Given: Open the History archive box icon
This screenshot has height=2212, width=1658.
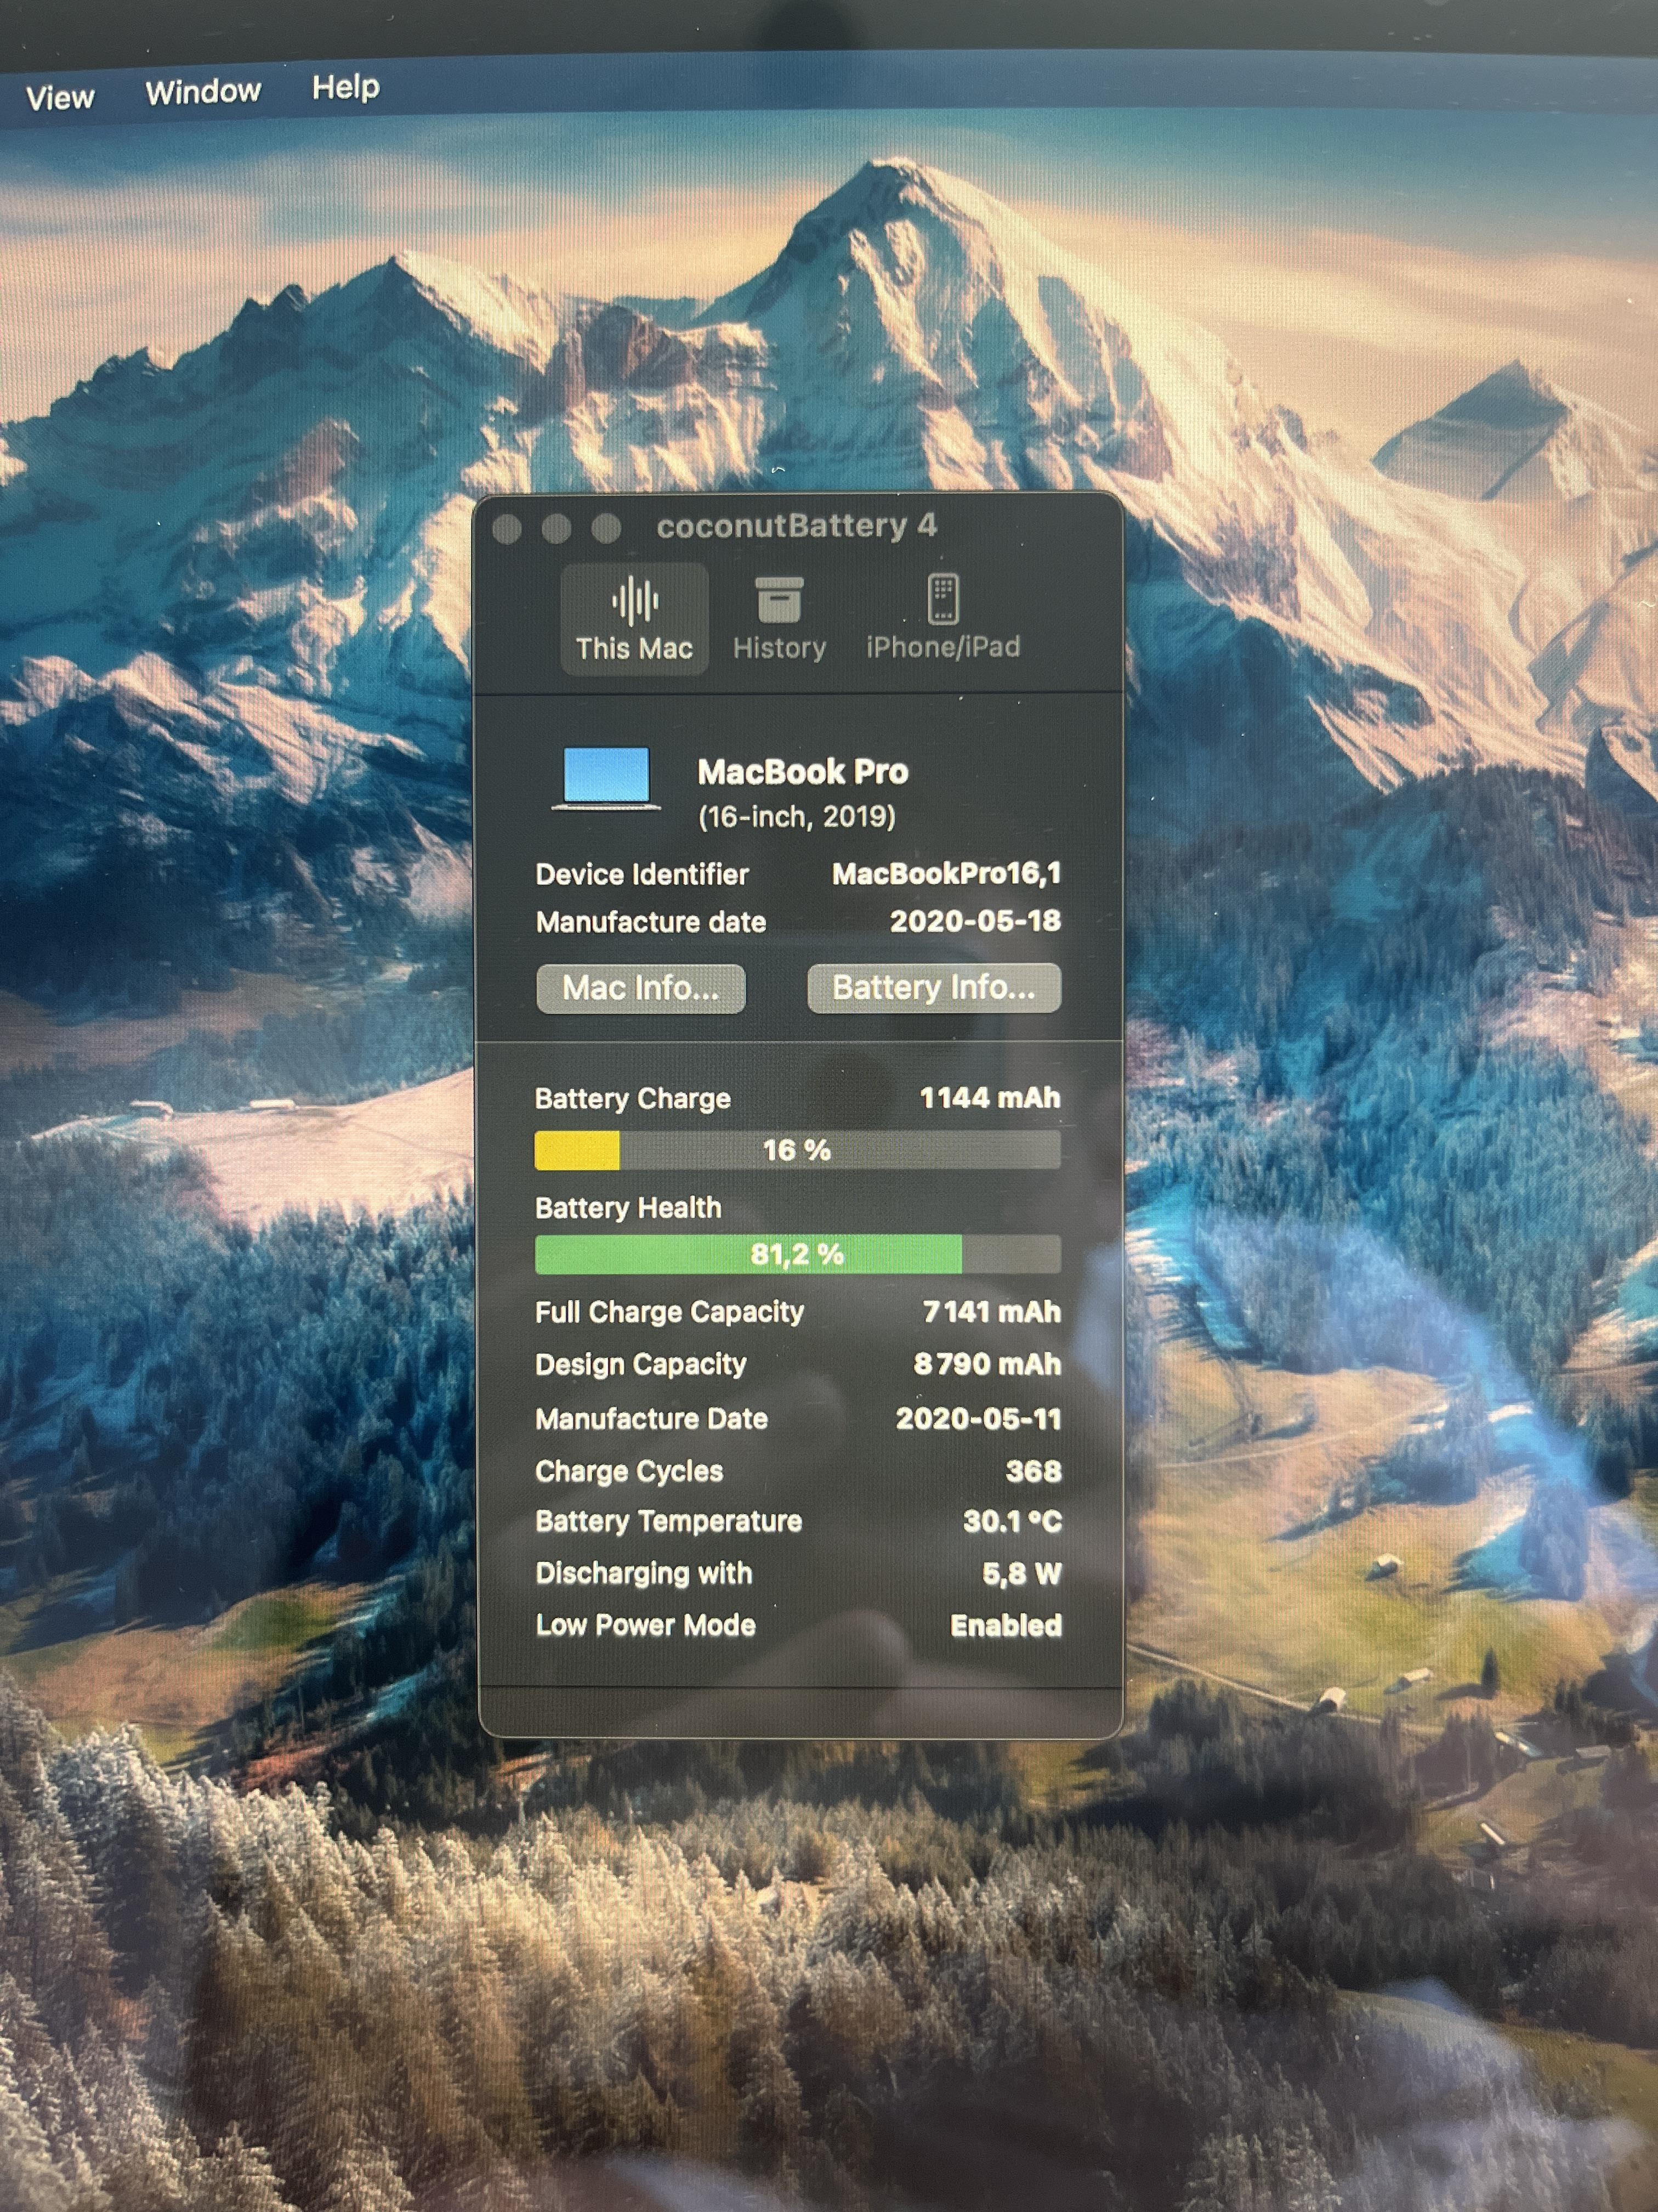Looking at the screenshot, I should point(779,600).
